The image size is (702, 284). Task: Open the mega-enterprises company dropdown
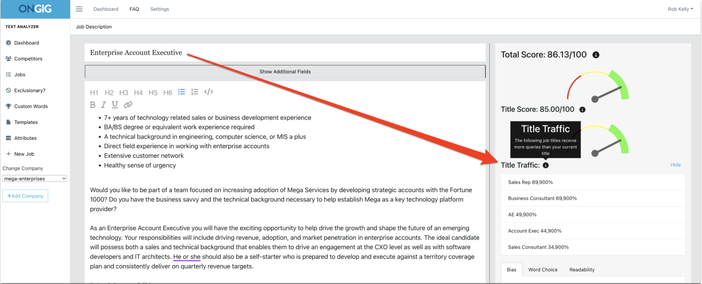pos(34,178)
